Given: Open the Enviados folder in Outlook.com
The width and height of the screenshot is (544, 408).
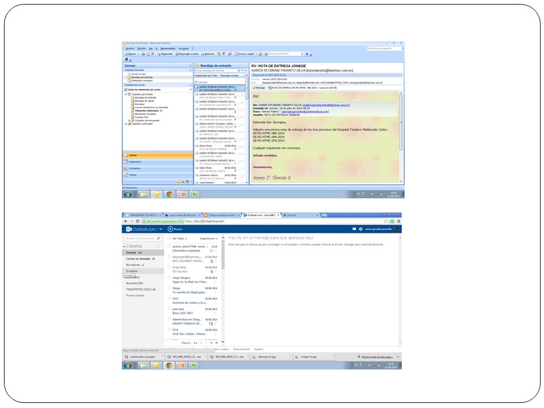Looking at the screenshot, I should [x=132, y=271].
